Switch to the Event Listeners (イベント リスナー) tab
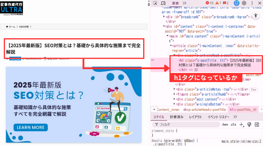263x146 pixels. pyautogui.click(x=218, y=117)
